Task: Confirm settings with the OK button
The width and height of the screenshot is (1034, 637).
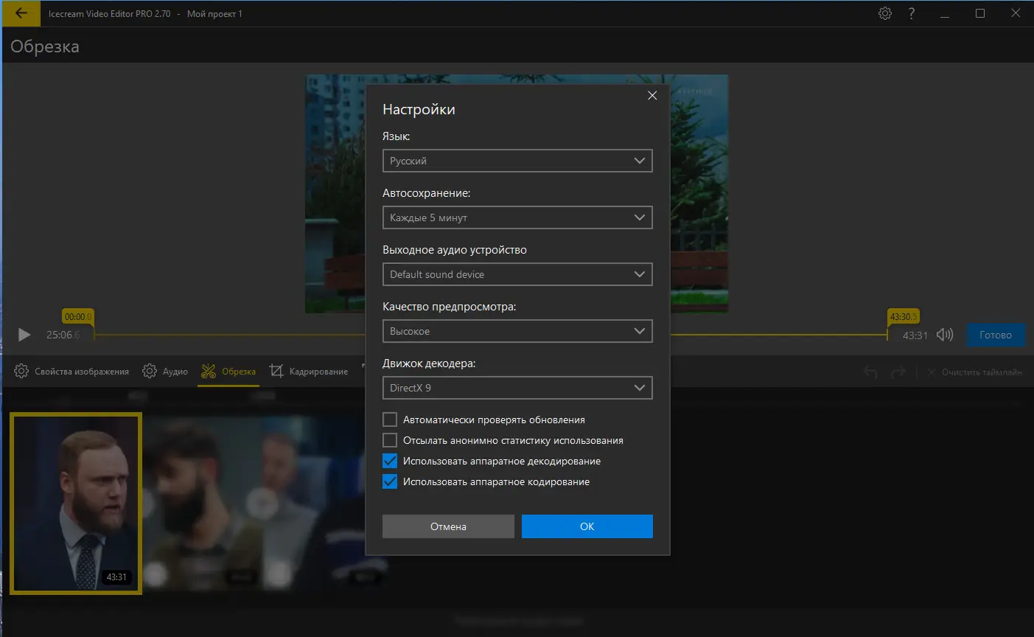Action: (587, 526)
